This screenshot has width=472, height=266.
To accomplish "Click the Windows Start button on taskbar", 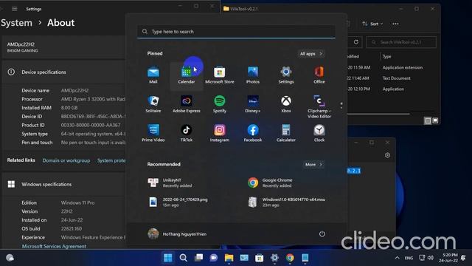I will pyautogui.click(x=168, y=258).
